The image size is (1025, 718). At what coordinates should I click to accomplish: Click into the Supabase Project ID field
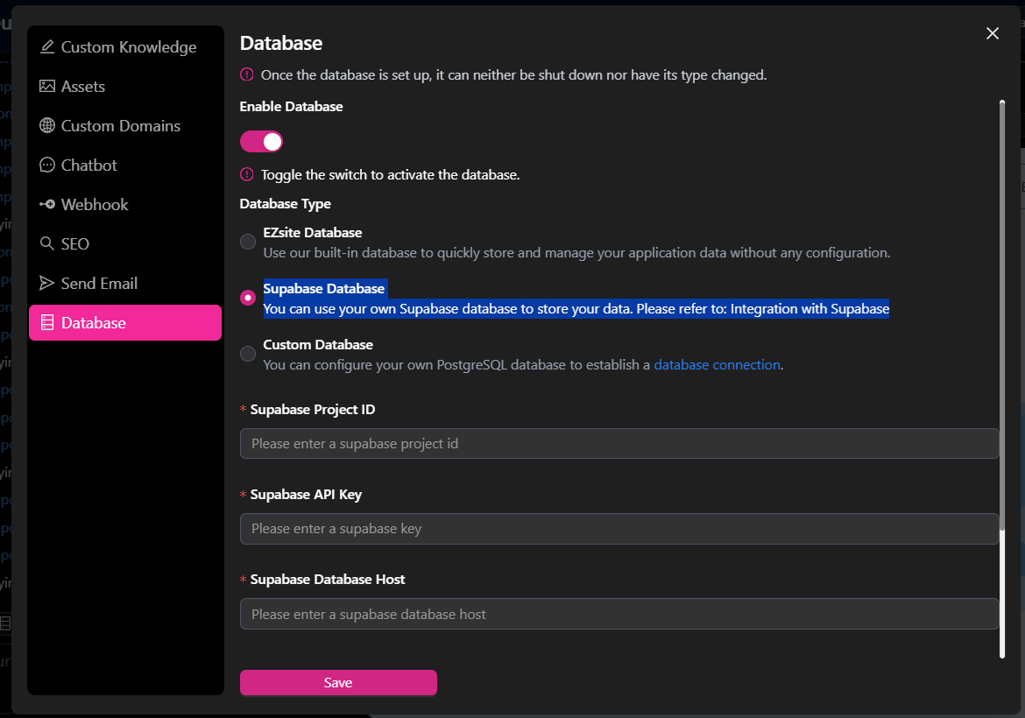619,444
